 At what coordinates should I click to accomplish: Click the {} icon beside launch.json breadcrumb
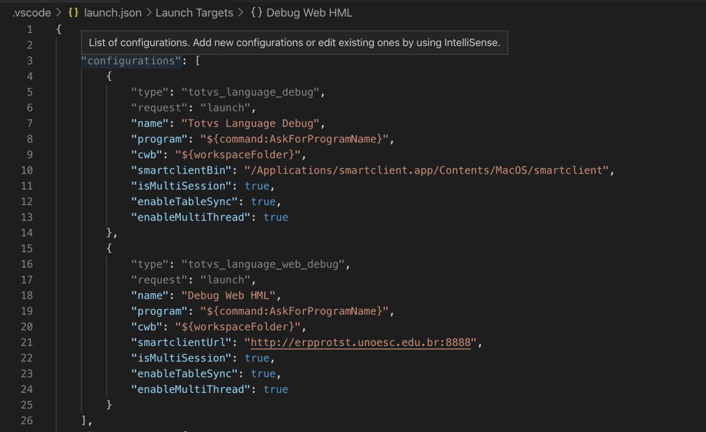pyautogui.click(x=72, y=12)
